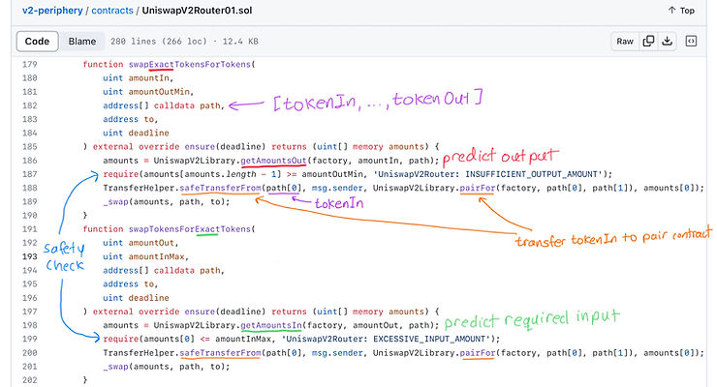Download the raw file

point(669,42)
